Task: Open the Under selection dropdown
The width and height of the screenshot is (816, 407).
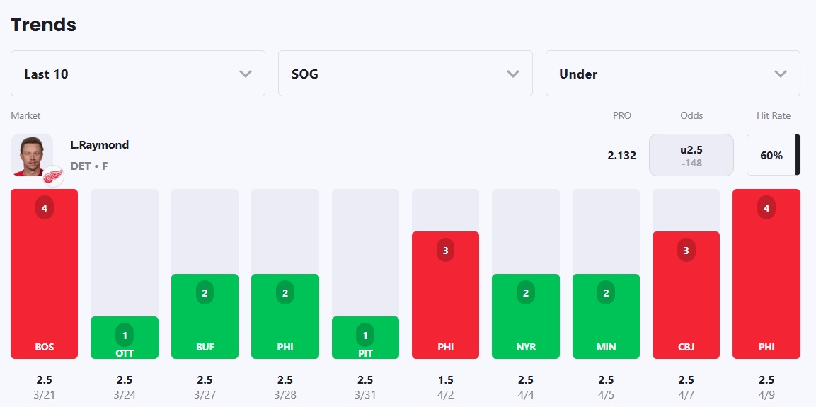Action: [672, 74]
